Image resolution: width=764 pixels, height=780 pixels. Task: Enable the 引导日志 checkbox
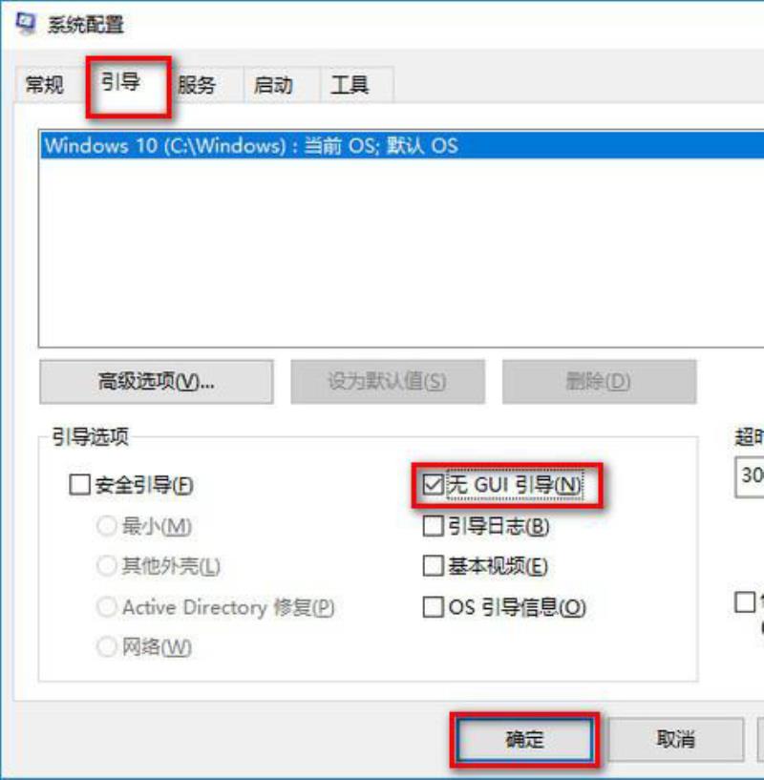click(433, 526)
